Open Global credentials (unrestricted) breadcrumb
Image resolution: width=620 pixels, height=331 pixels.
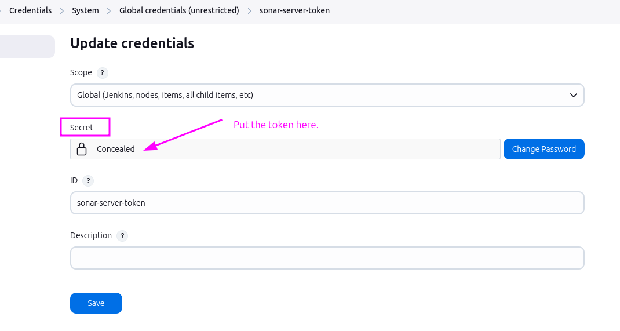[179, 10]
